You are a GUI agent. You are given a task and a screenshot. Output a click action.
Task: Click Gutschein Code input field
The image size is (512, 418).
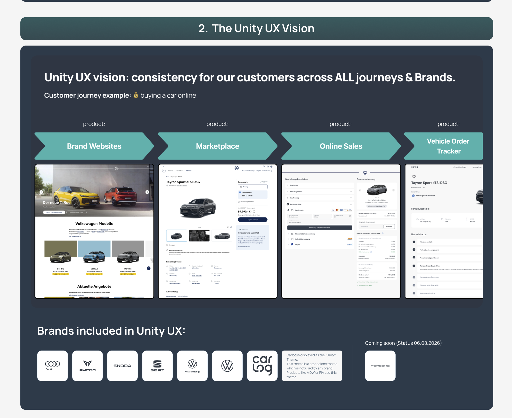370,227
